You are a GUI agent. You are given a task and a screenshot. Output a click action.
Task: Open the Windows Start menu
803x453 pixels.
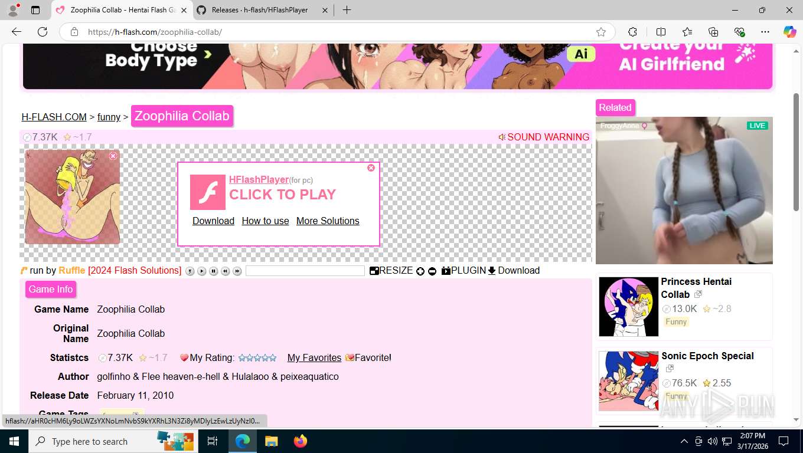tap(14, 441)
